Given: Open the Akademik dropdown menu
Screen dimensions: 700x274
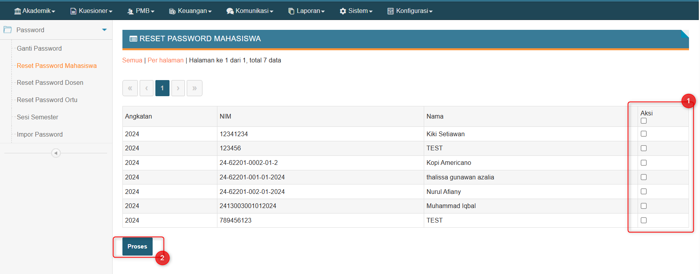Looking at the screenshot, I should [35, 11].
